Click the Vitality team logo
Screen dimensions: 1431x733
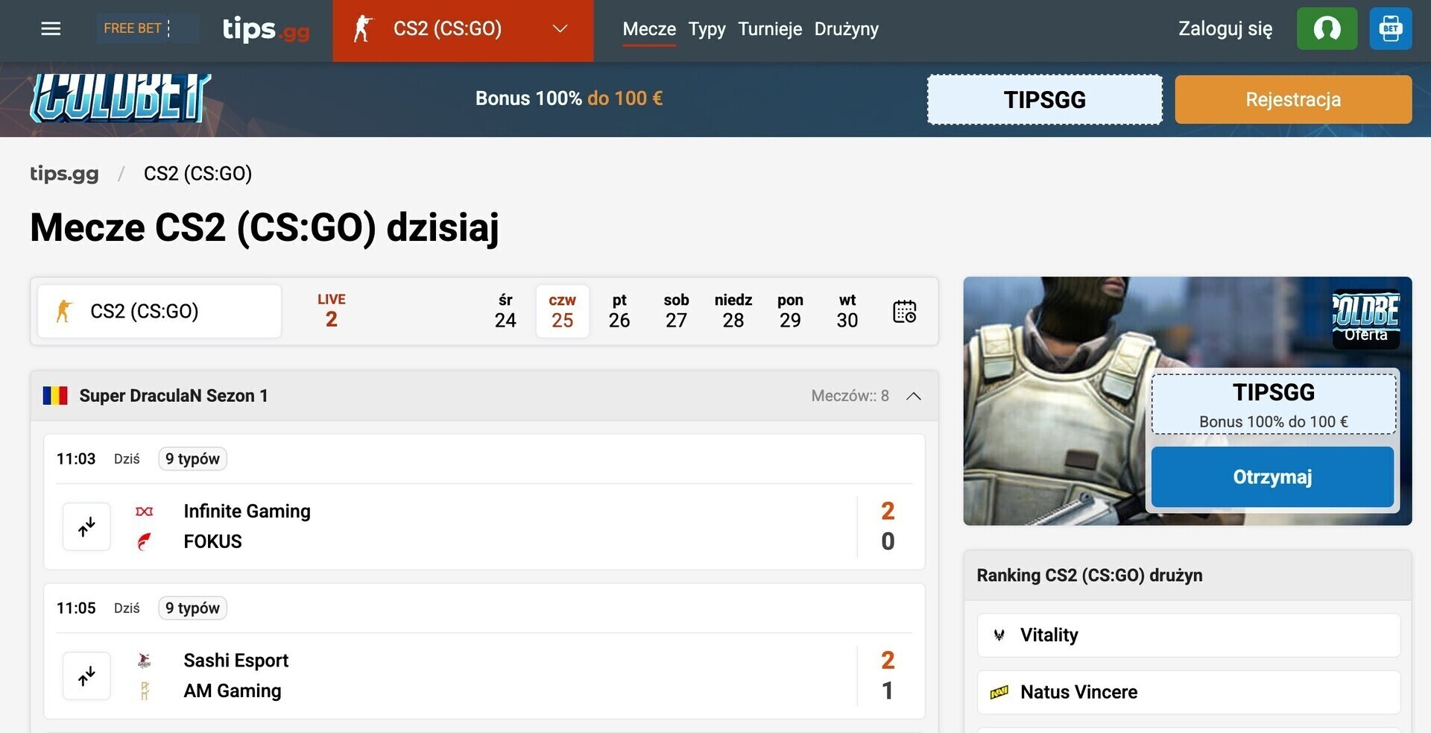coord(999,635)
